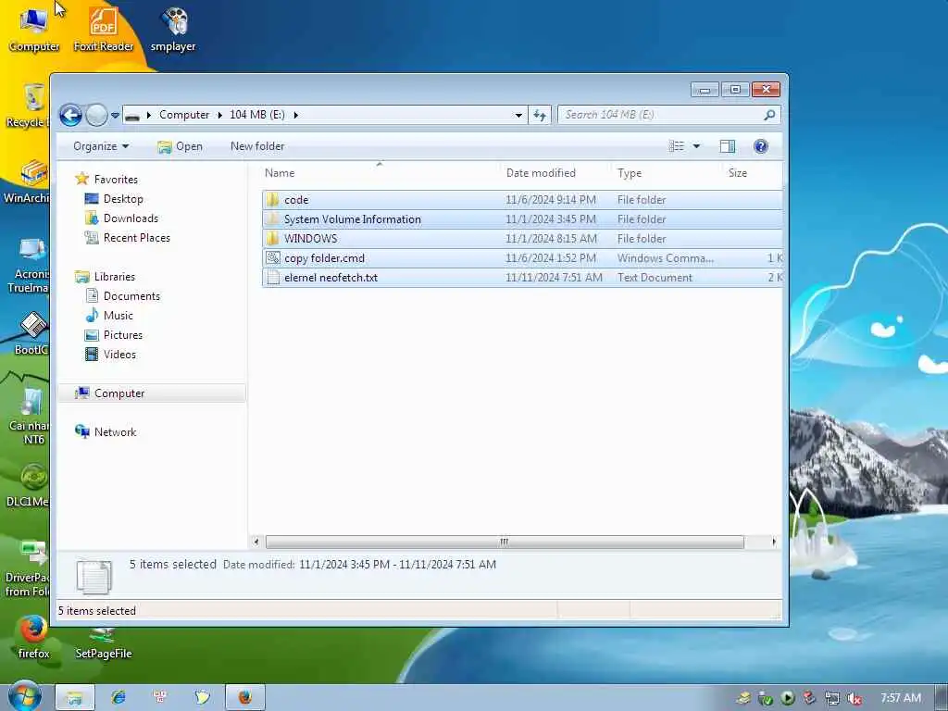
Task: Open Favorites in navigation pane
Action: 116,180
